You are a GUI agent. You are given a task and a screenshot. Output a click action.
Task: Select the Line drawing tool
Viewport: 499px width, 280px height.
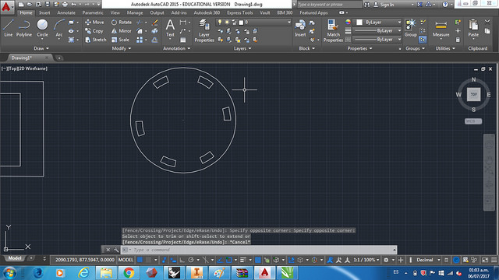point(9,28)
